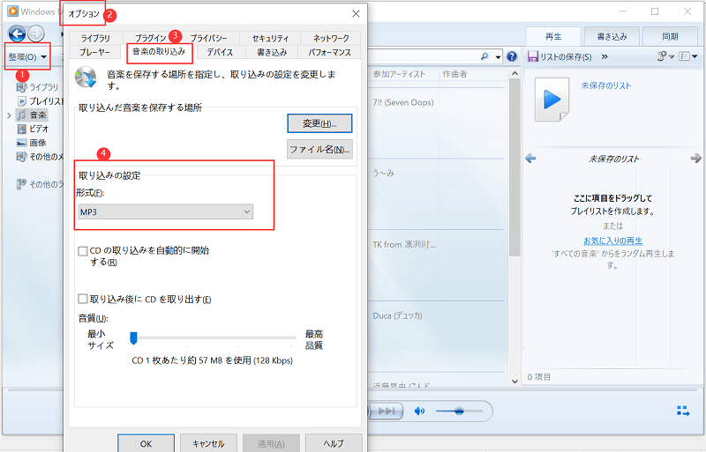The height and width of the screenshot is (452, 706).
Task: Open the 整理(O) organize menu
Action: pyautogui.click(x=27, y=56)
